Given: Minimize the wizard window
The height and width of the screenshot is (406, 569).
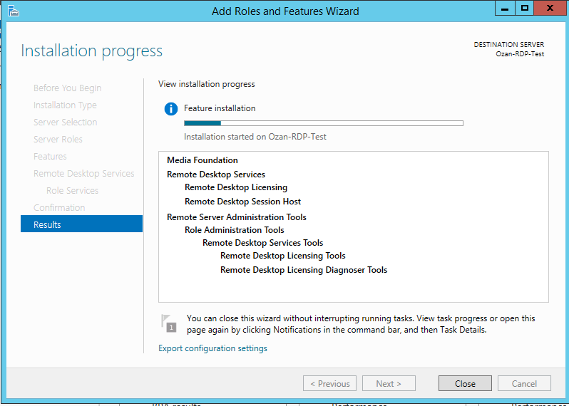Looking at the screenshot, I should [x=504, y=9].
